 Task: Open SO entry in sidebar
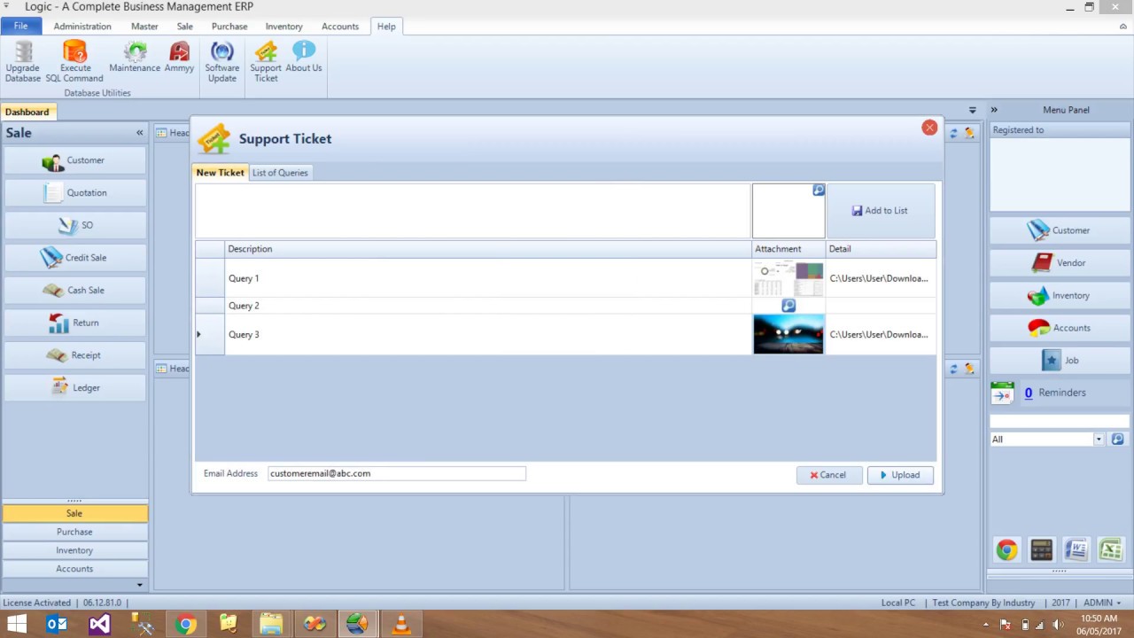[74, 225]
